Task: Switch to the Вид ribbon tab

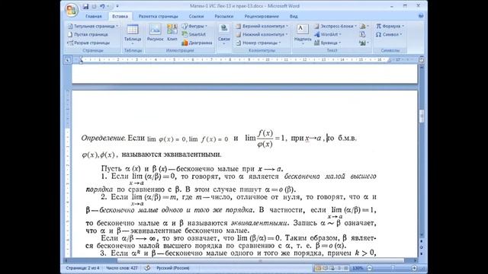Action: [294, 16]
